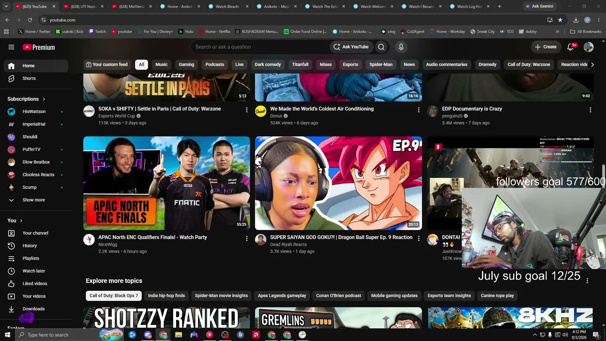606x341 pixels.
Task: Select Canine rope play topic
Action: (497, 296)
